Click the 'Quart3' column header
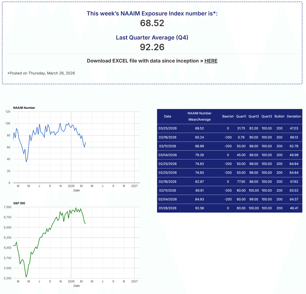This screenshot has width=306, height=294. click(x=267, y=116)
